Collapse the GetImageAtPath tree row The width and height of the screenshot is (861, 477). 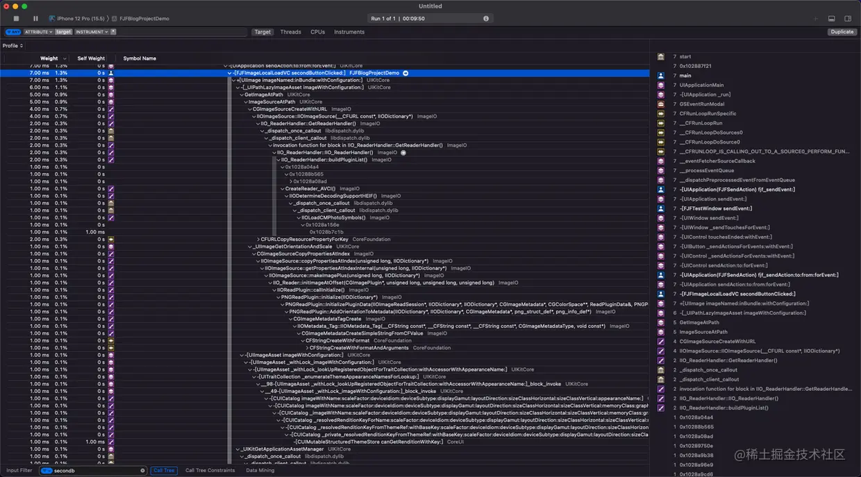tap(242, 94)
